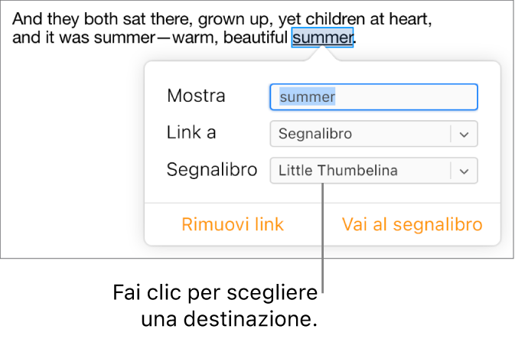515x339 pixels.
Task: Click the chevron on the "Link a" dropdown
Action: coord(464,134)
